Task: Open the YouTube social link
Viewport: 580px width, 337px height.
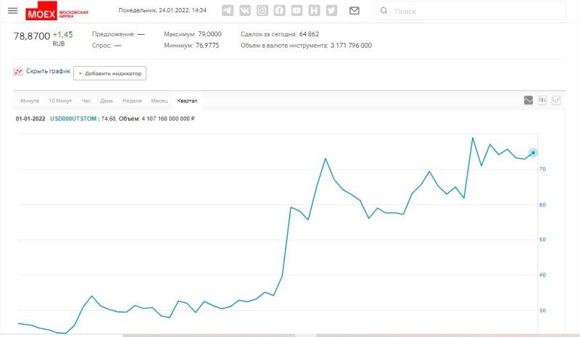Action: 297,11
